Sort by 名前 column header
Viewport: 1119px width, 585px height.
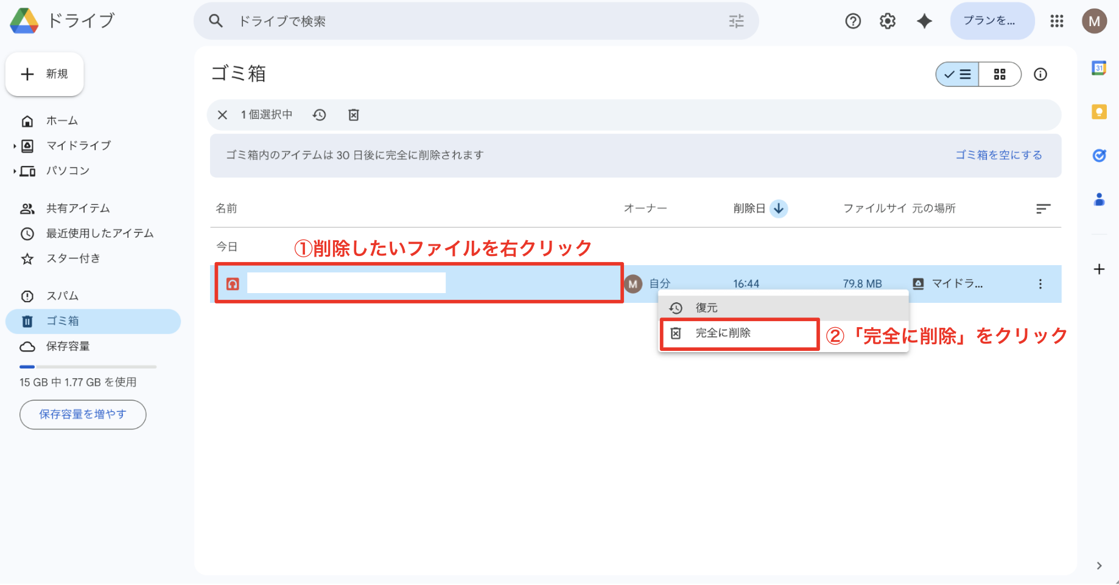point(226,209)
